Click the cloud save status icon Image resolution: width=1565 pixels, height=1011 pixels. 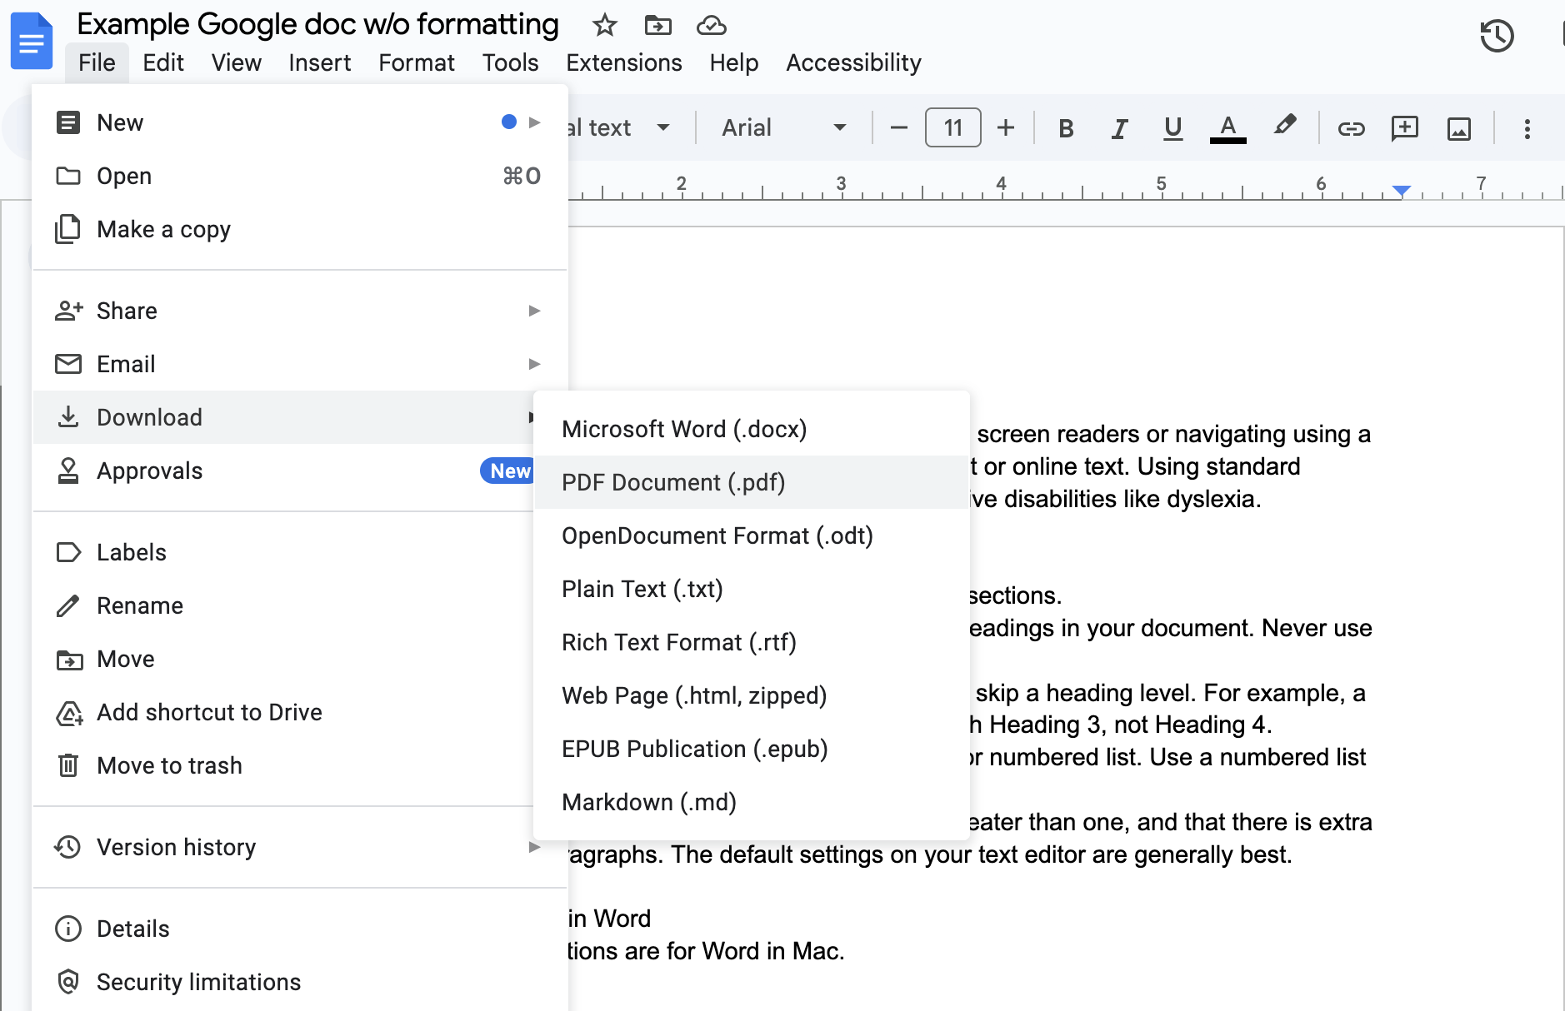pyautogui.click(x=712, y=25)
